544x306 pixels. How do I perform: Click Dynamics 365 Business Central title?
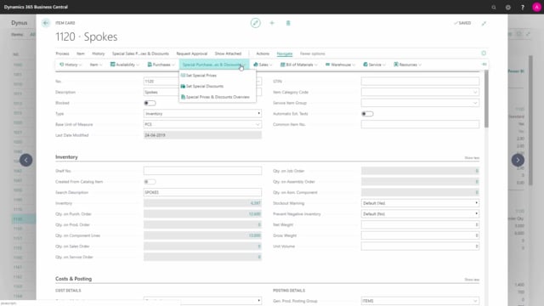click(x=36, y=7)
